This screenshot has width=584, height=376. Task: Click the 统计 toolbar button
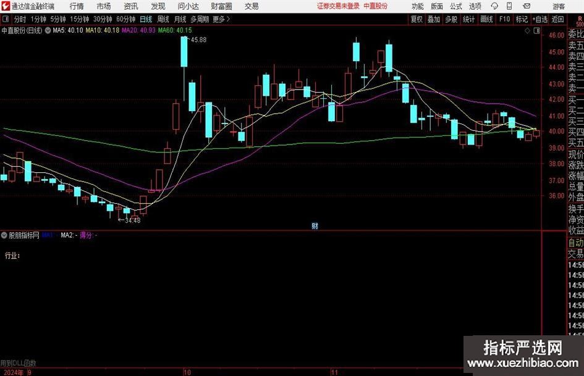(x=468, y=19)
